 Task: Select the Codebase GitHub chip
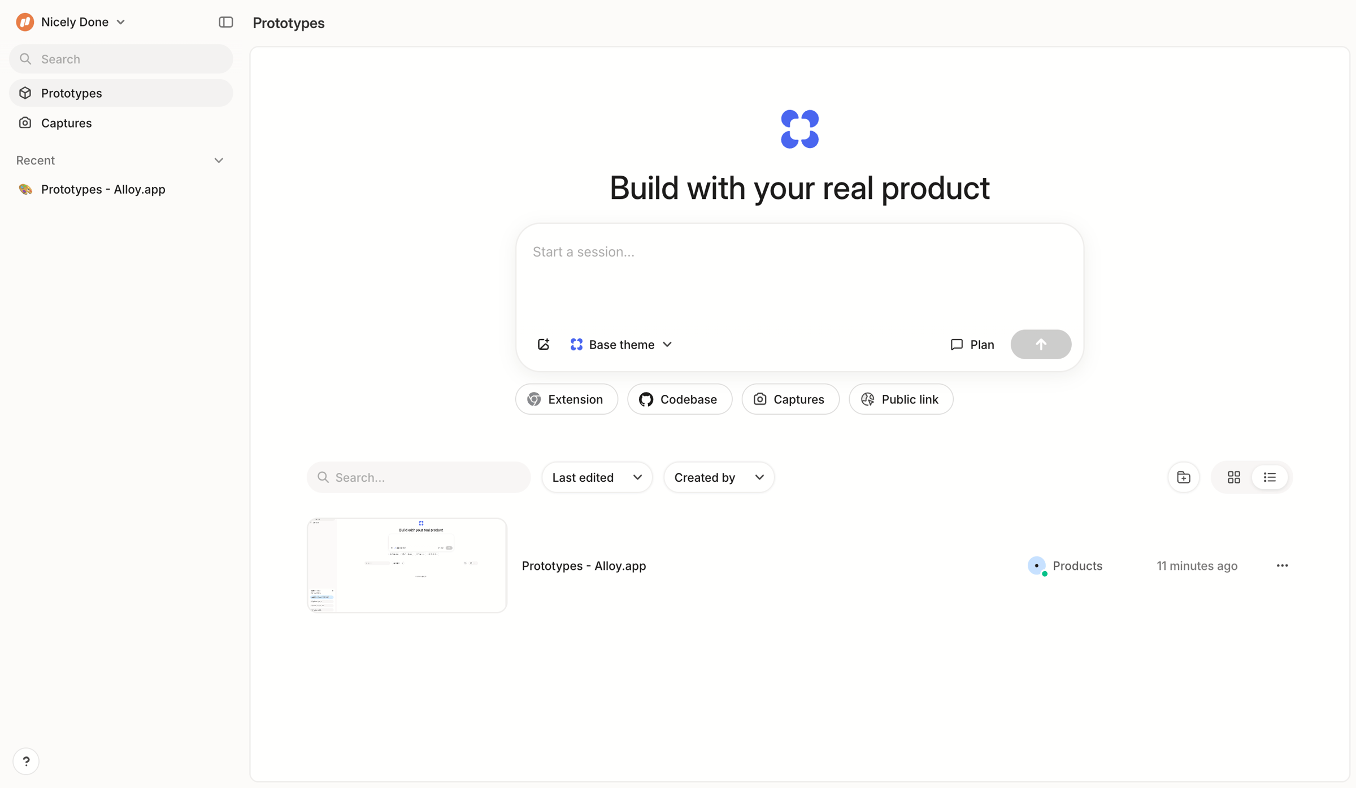tap(679, 399)
